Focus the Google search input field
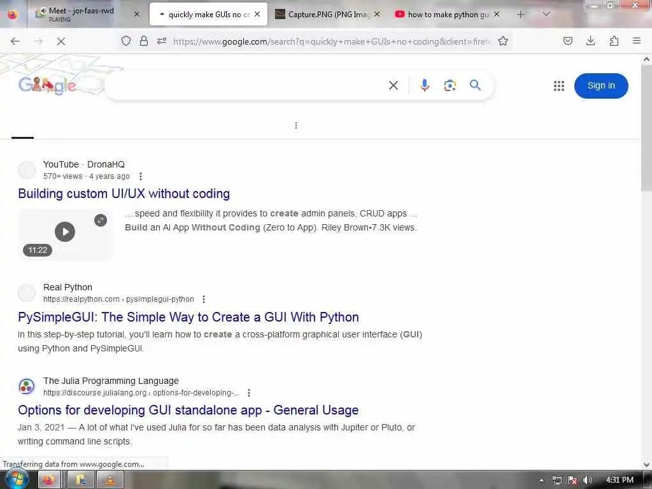Viewport: 652px width, 489px height. coord(248,86)
